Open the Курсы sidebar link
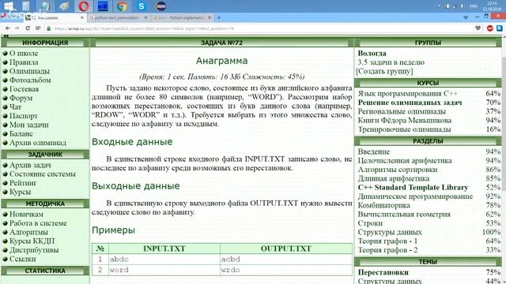Viewport: 506px width, 284px height. [x=20, y=192]
